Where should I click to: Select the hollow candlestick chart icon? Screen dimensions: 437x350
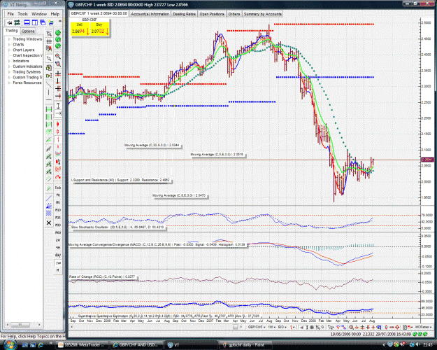58,132
